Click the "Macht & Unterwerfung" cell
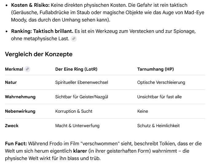208x164 pixels. click(x=77, y=126)
